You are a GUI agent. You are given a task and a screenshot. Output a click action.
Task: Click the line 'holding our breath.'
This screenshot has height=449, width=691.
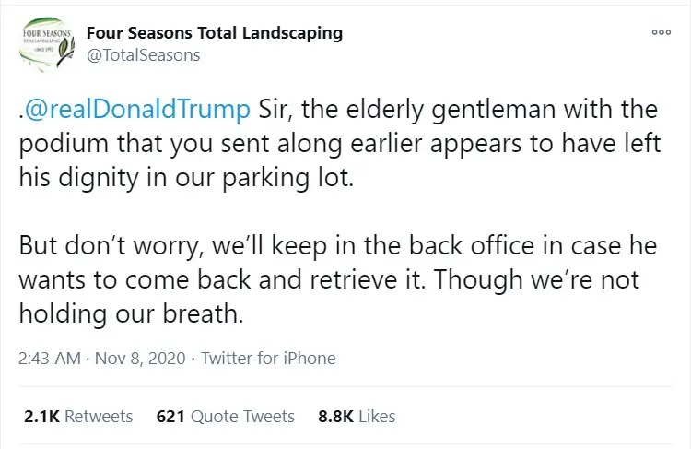pos(130,314)
